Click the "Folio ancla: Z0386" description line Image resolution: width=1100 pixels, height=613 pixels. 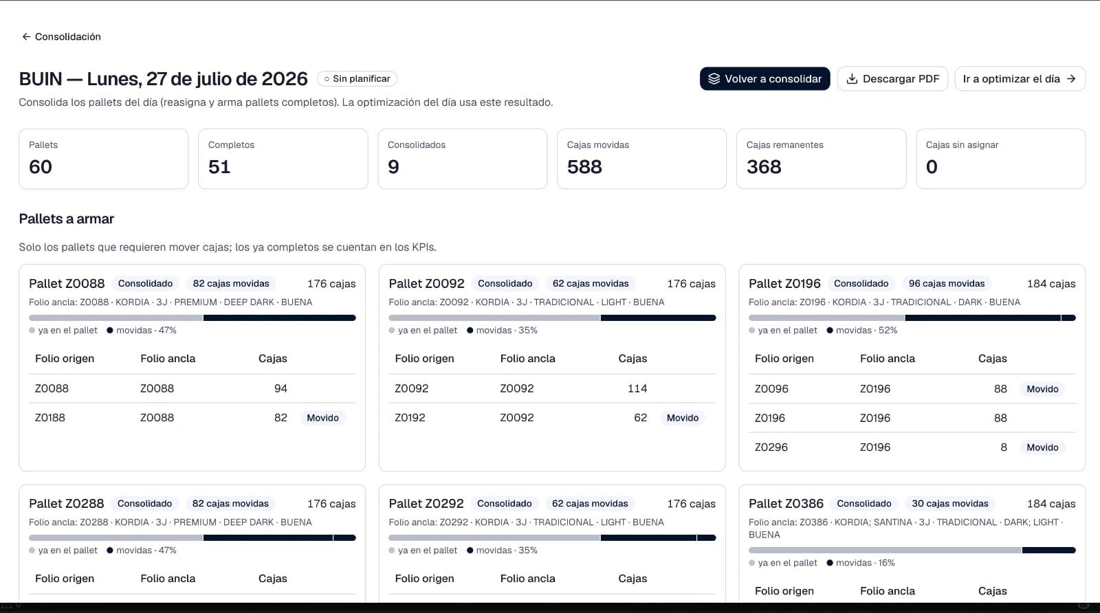(906, 528)
